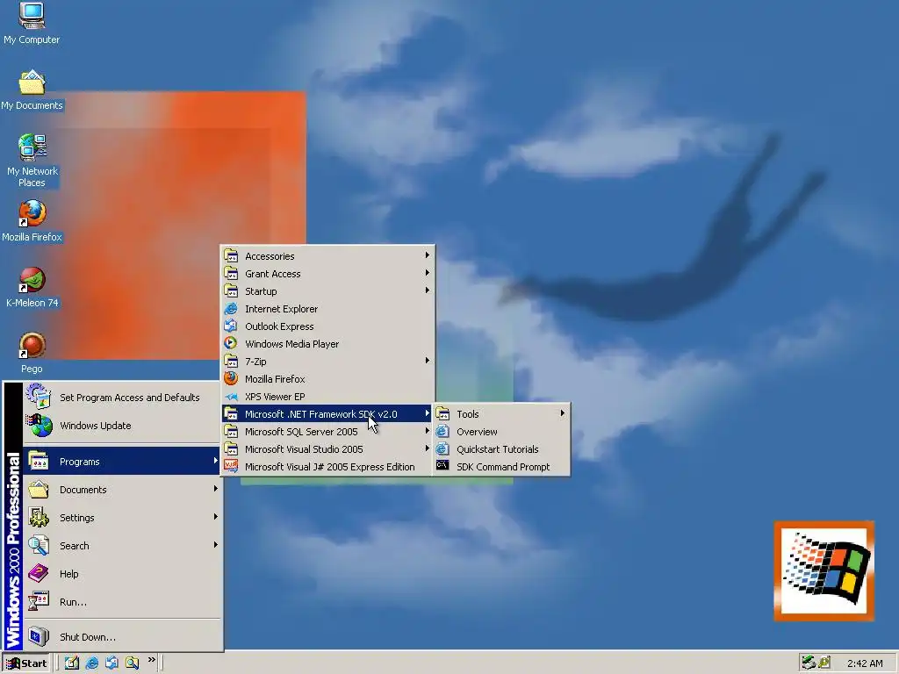Image resolution: width=899 pixels, height=674 pixels.
Task: Click the Shut Down icon in Start menu
Action: pyautogui.click(x=39, y=636)
